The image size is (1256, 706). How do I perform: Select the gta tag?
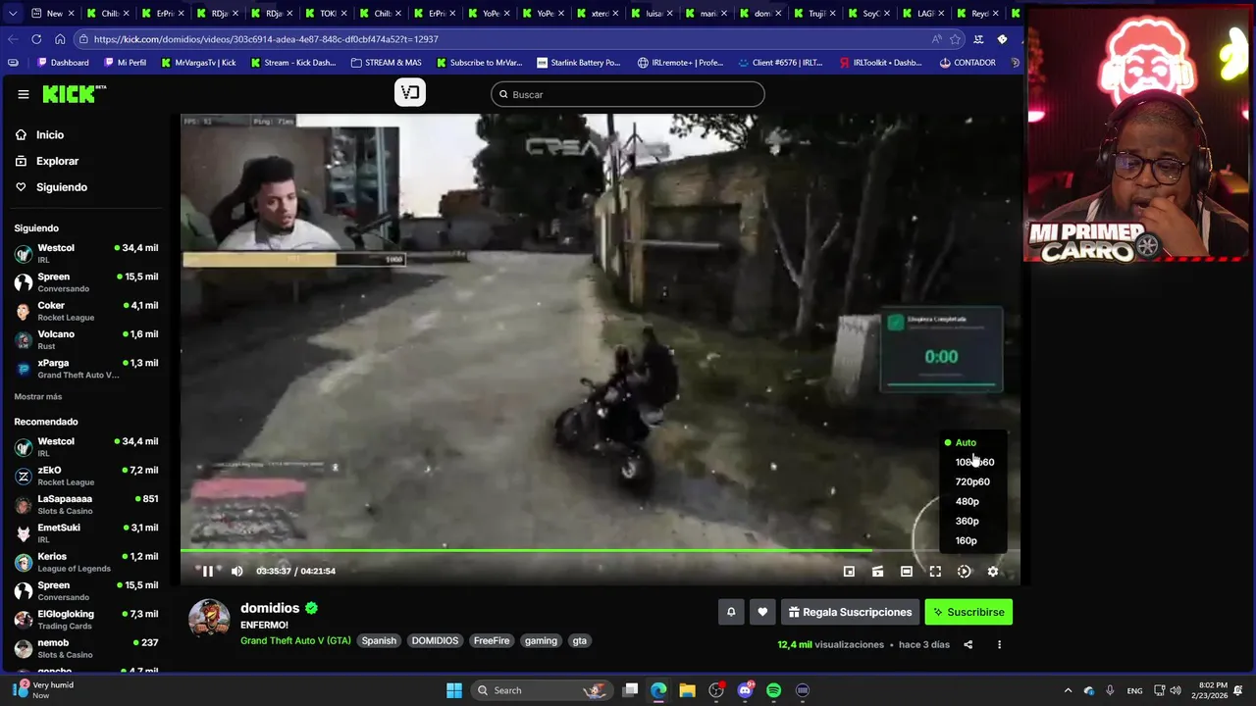[580, 641]
